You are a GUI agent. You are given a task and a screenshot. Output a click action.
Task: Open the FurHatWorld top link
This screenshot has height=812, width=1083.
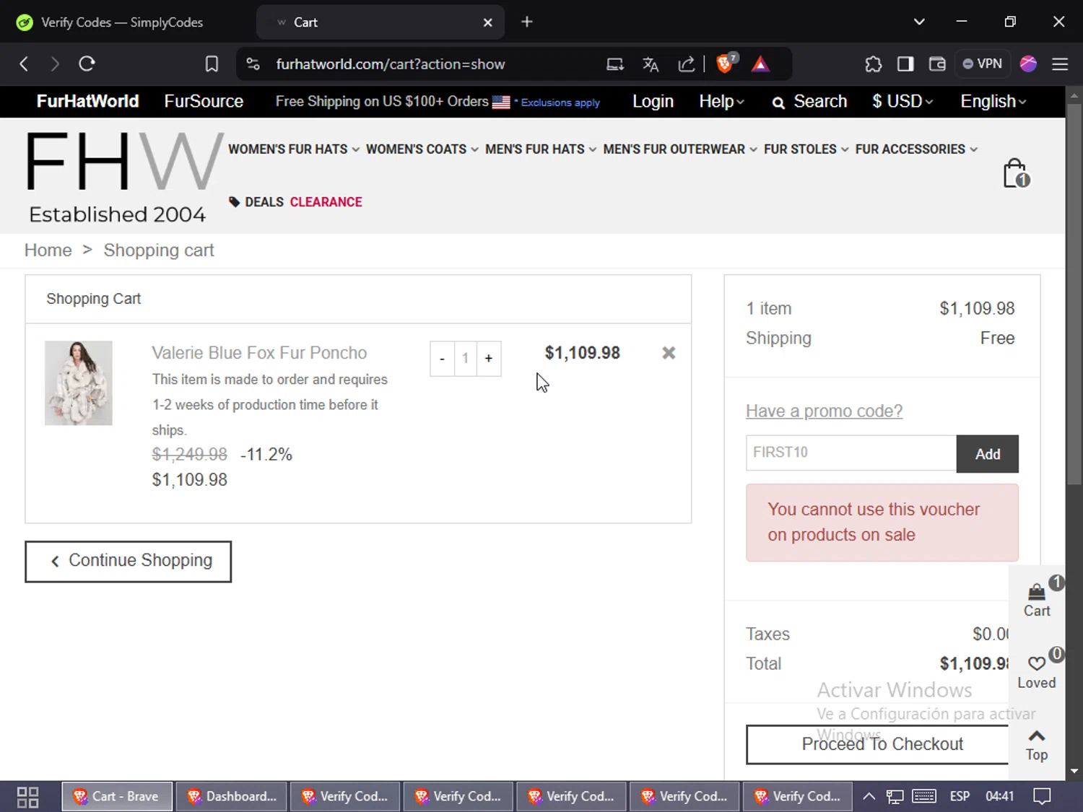tap(87, 101)
